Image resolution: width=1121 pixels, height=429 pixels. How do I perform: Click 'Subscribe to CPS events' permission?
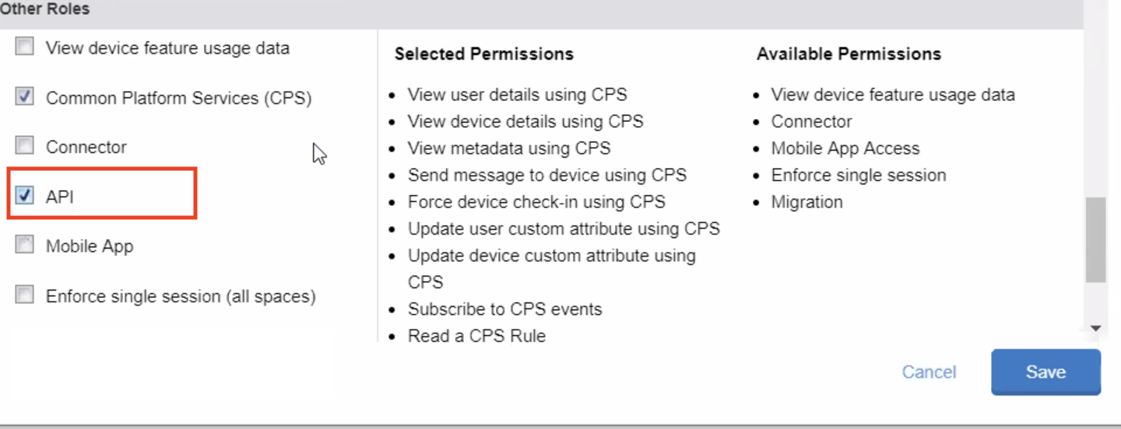coord(504,309)
